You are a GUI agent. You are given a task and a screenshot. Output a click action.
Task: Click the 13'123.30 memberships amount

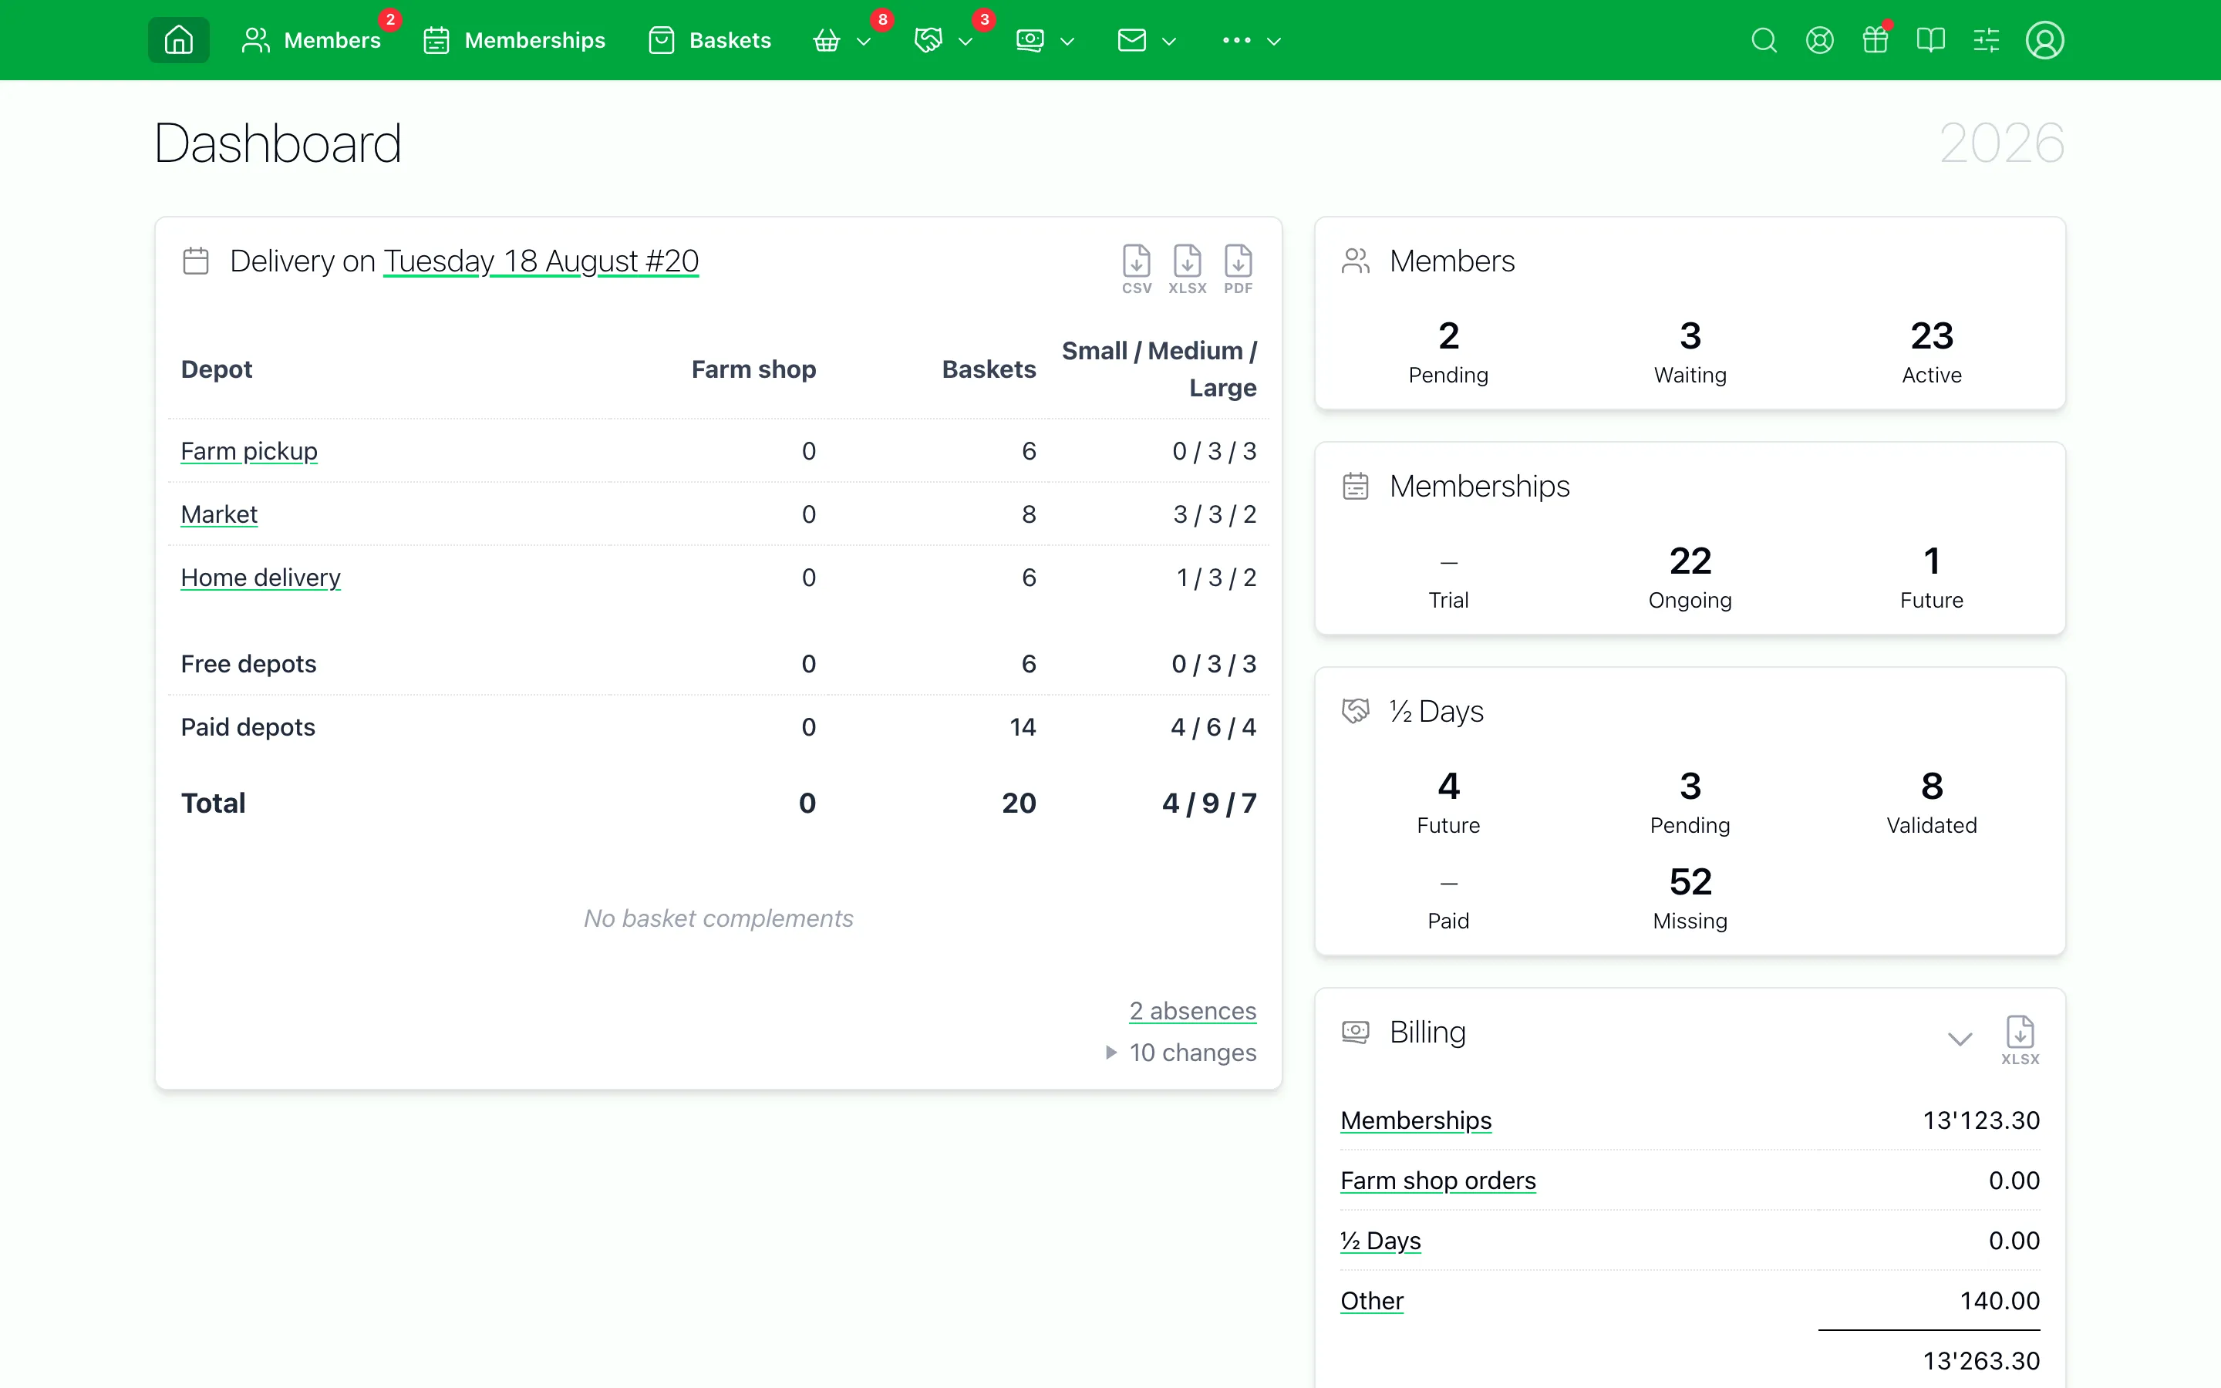(x=1980, y=1120)
